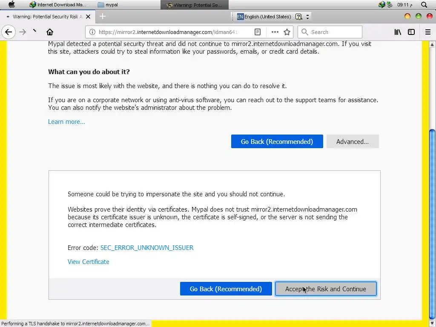Open the home page via house icon
The width and height of the screenshot is (436, 327).
[x=50, y=32]
